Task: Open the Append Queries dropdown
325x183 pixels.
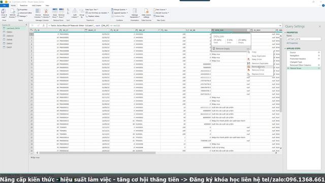Action: tap(120, 13)
